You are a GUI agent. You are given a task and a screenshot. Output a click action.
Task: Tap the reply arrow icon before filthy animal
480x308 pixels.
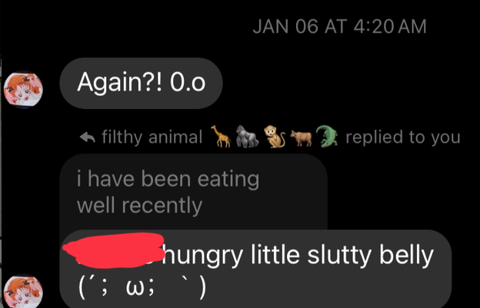click(87, 137)
